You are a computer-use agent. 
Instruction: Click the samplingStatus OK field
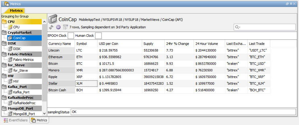point(183,112)
